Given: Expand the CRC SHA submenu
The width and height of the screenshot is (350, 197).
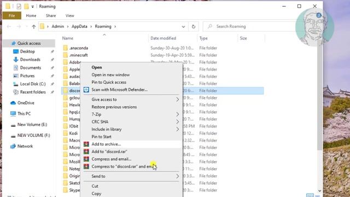Looking at the screenshot, I should (177, 121).
